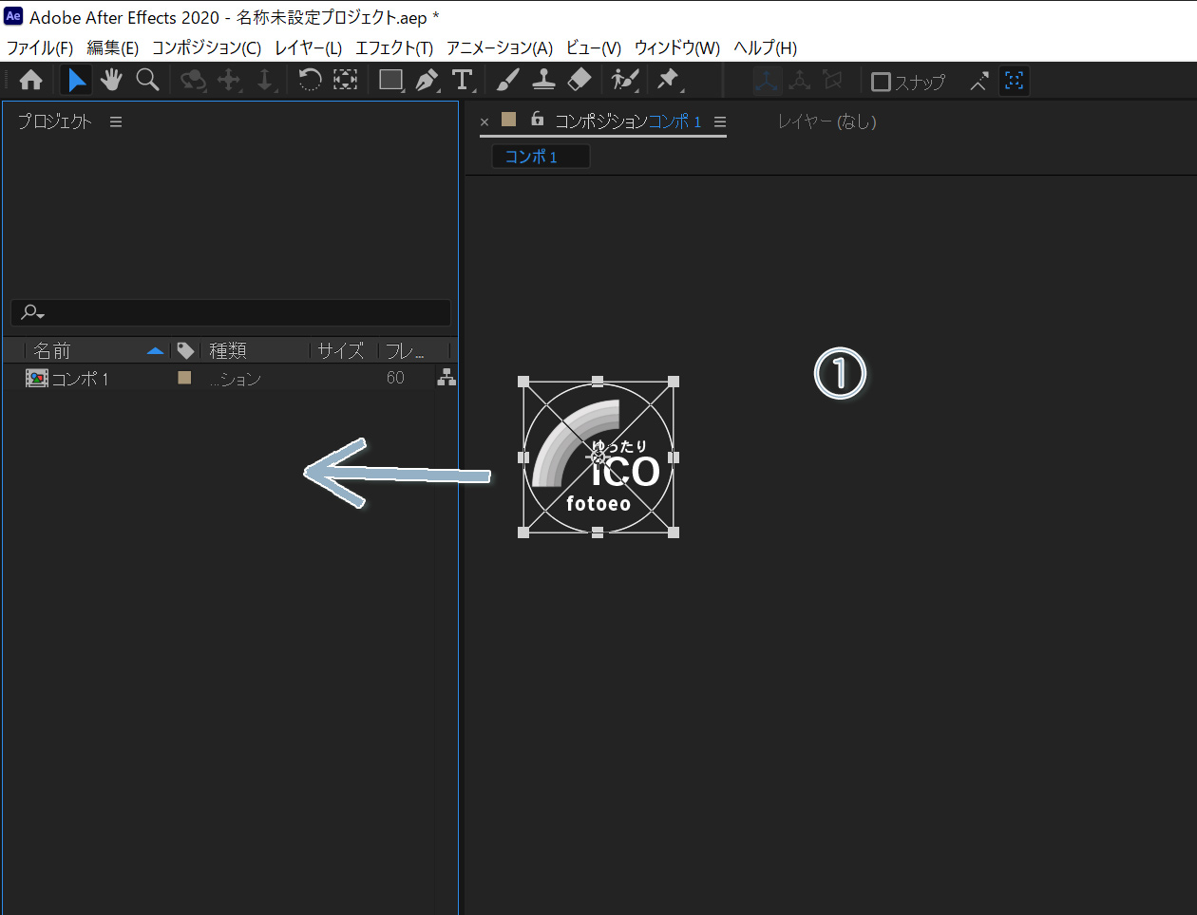Open the コンポジション panel menu
This screenshot has height=915, width=1197.
coord(720,121)
